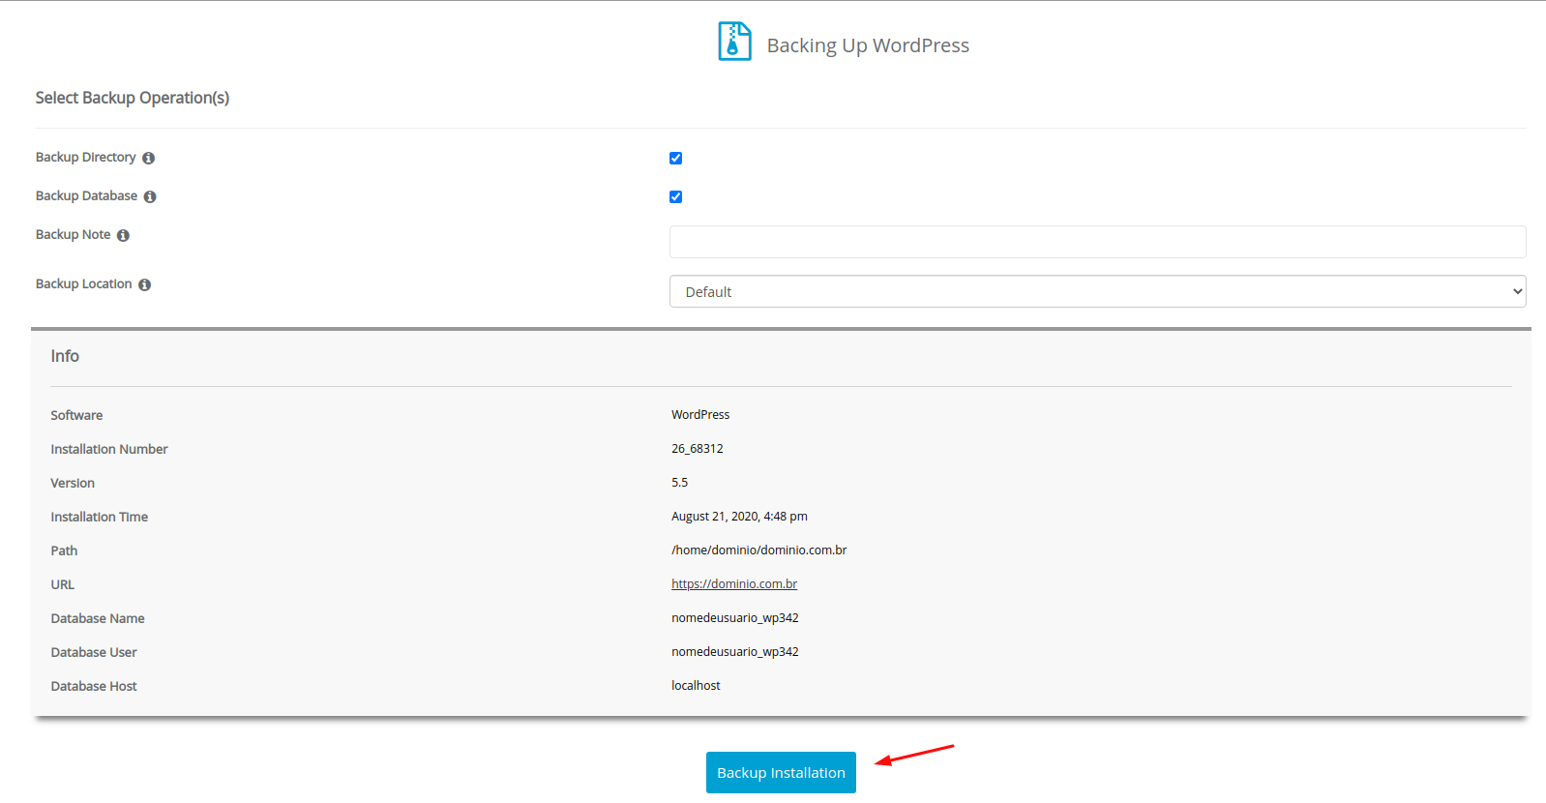
Task: Click the installation number 26_68312
Action: point(697,448)
